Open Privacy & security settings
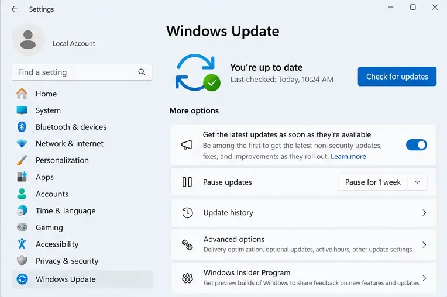 [x=67, y=261]
